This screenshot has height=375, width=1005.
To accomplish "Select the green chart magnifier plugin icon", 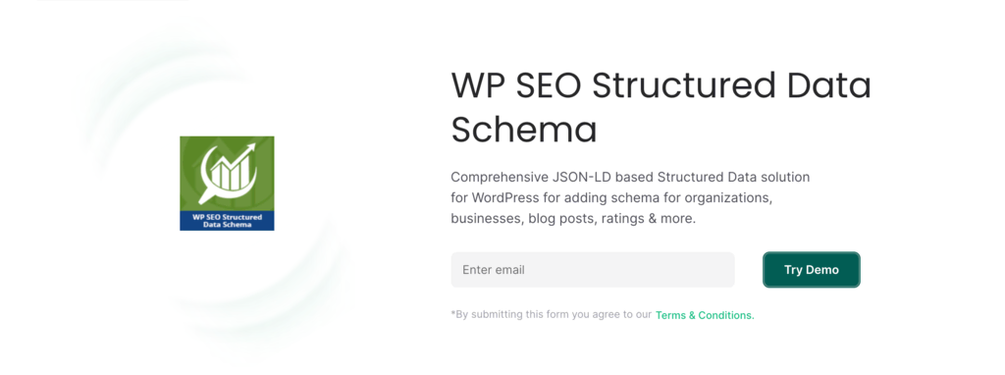I will pyautogui.click(x=227, y=184).
